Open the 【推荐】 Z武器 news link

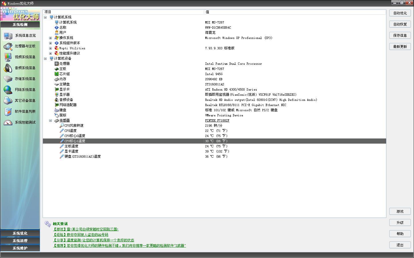click(x=119, y=246)
